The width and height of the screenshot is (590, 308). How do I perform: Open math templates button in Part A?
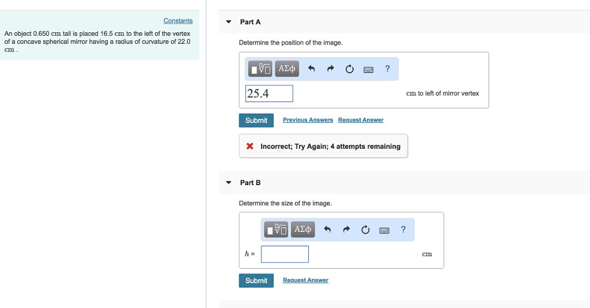pyautogui.click(x=261, y=69)
